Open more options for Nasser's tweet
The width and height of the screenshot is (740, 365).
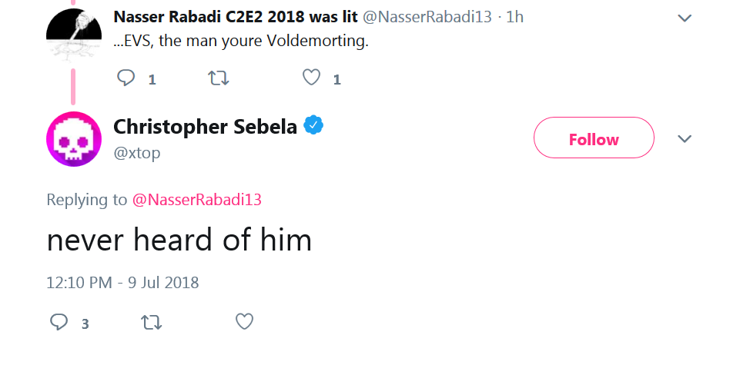[685, 18]
